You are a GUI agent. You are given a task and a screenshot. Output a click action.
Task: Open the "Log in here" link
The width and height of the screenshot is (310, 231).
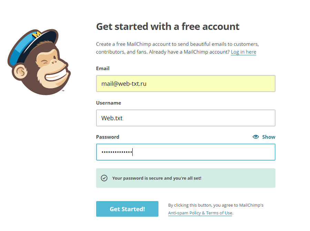click(244, 52)
